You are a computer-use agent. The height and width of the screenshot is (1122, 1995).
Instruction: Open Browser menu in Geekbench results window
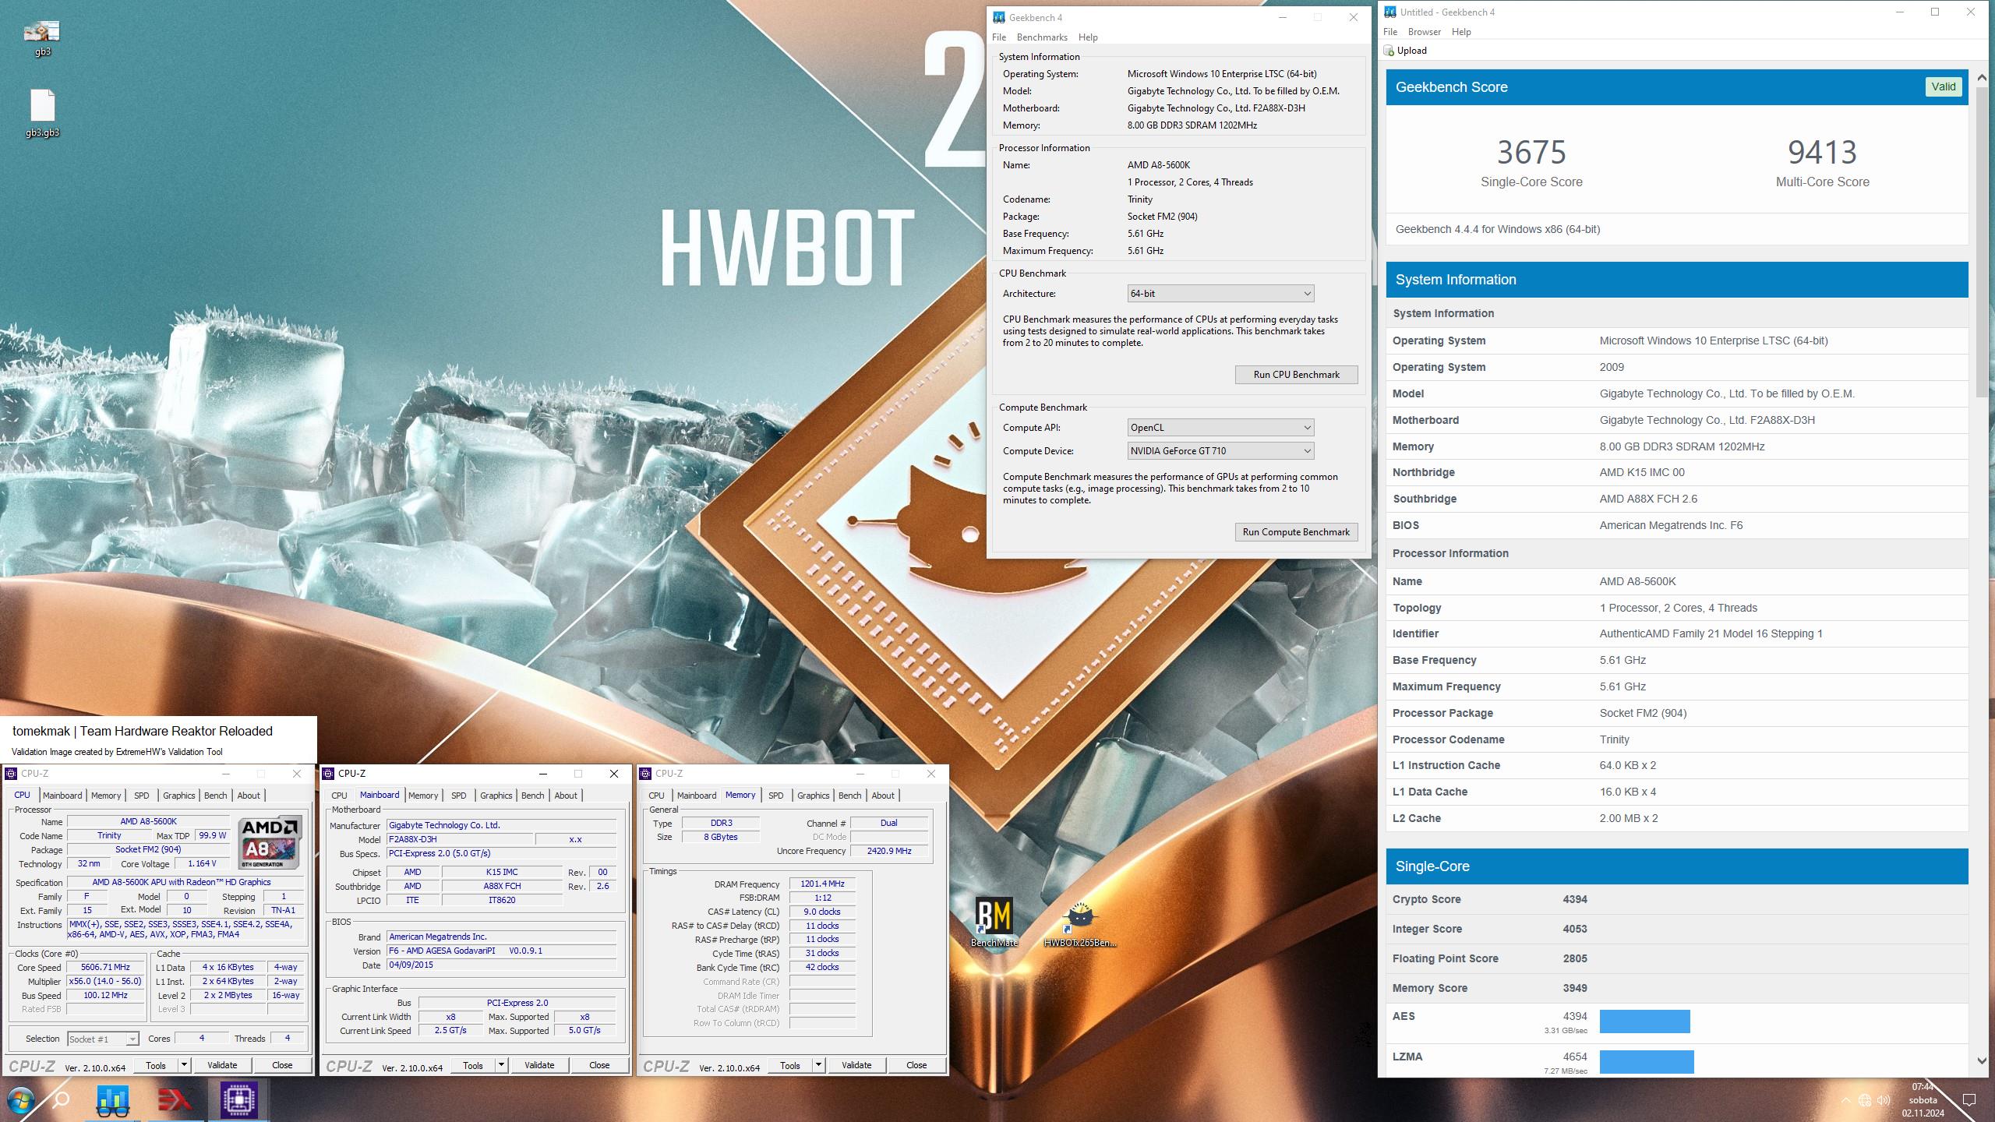pos(1425,32)
